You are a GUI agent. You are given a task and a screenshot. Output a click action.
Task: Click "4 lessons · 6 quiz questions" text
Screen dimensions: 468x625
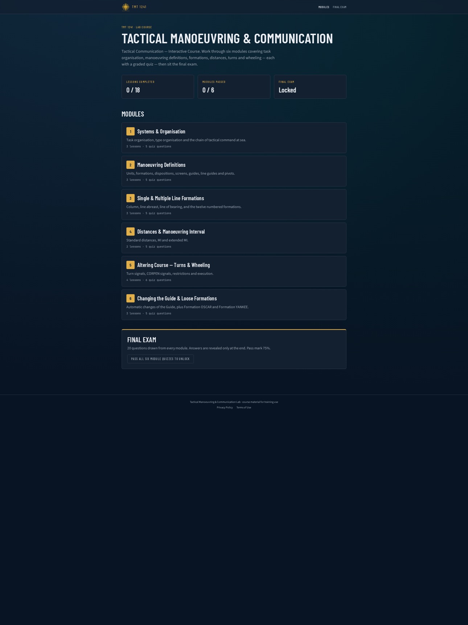[149, 280]
